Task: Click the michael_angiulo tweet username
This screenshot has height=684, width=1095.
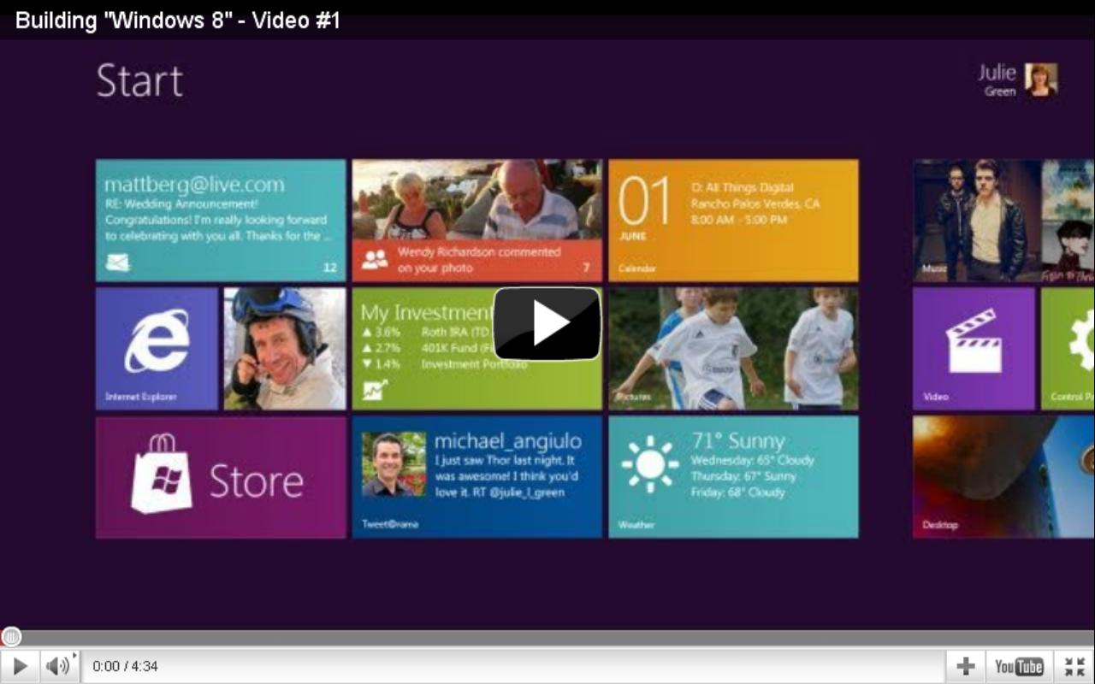Action: [x=508, y=441]
